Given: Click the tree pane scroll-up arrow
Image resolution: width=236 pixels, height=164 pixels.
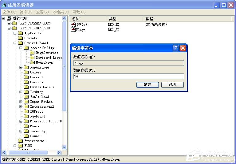Looking at the screenshot, I should point(65,19).
